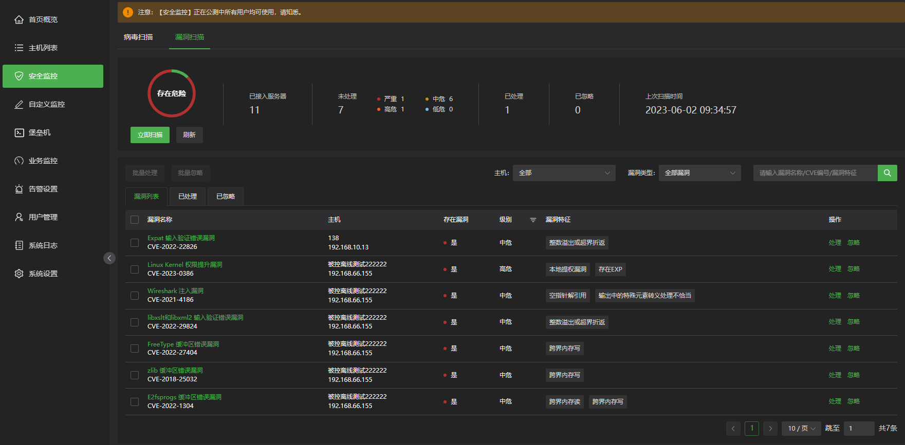
Task: Click the green search magnifier button
Action: pos(887,173)
